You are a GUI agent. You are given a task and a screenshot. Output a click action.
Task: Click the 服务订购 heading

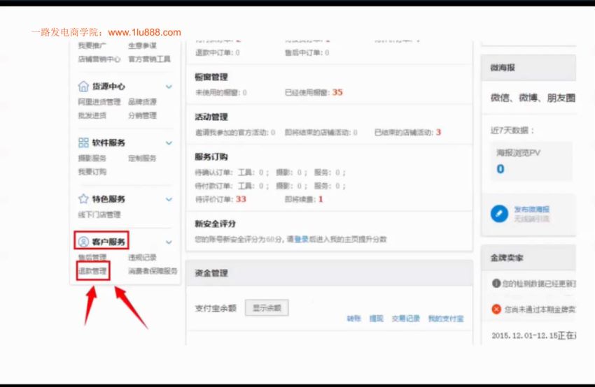tap(211, 156)
